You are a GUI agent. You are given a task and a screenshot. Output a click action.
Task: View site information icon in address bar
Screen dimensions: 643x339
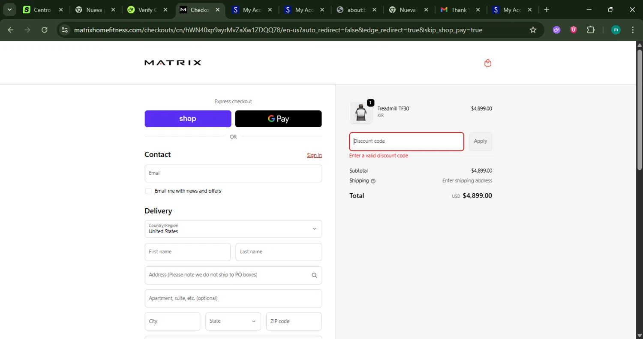click(65, 30)
